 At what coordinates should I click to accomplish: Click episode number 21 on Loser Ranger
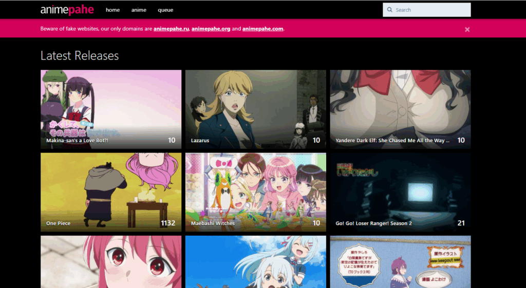click(461, 223)
